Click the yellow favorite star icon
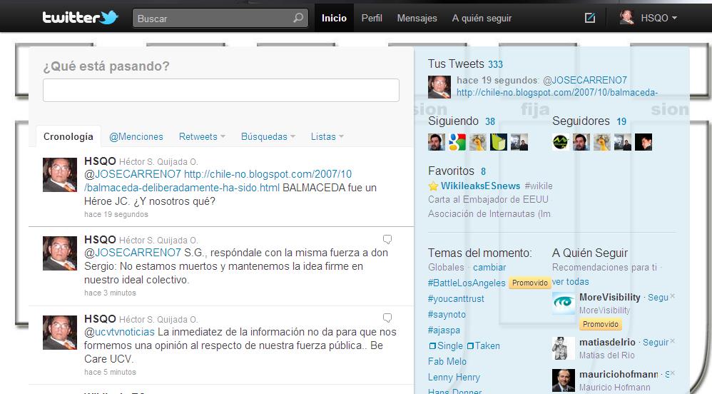712x394 pixels. click(433, 186)
